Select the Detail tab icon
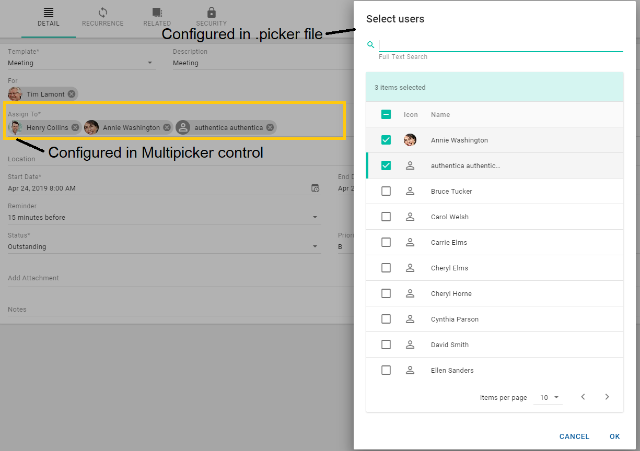Image resolution: width=640 pixels, height=451 pixels. pos(49,12)
